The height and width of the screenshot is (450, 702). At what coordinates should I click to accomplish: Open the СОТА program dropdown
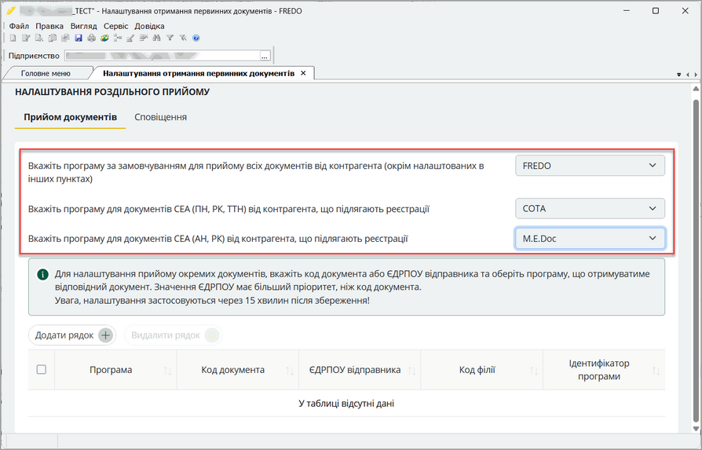coord(590,209)
